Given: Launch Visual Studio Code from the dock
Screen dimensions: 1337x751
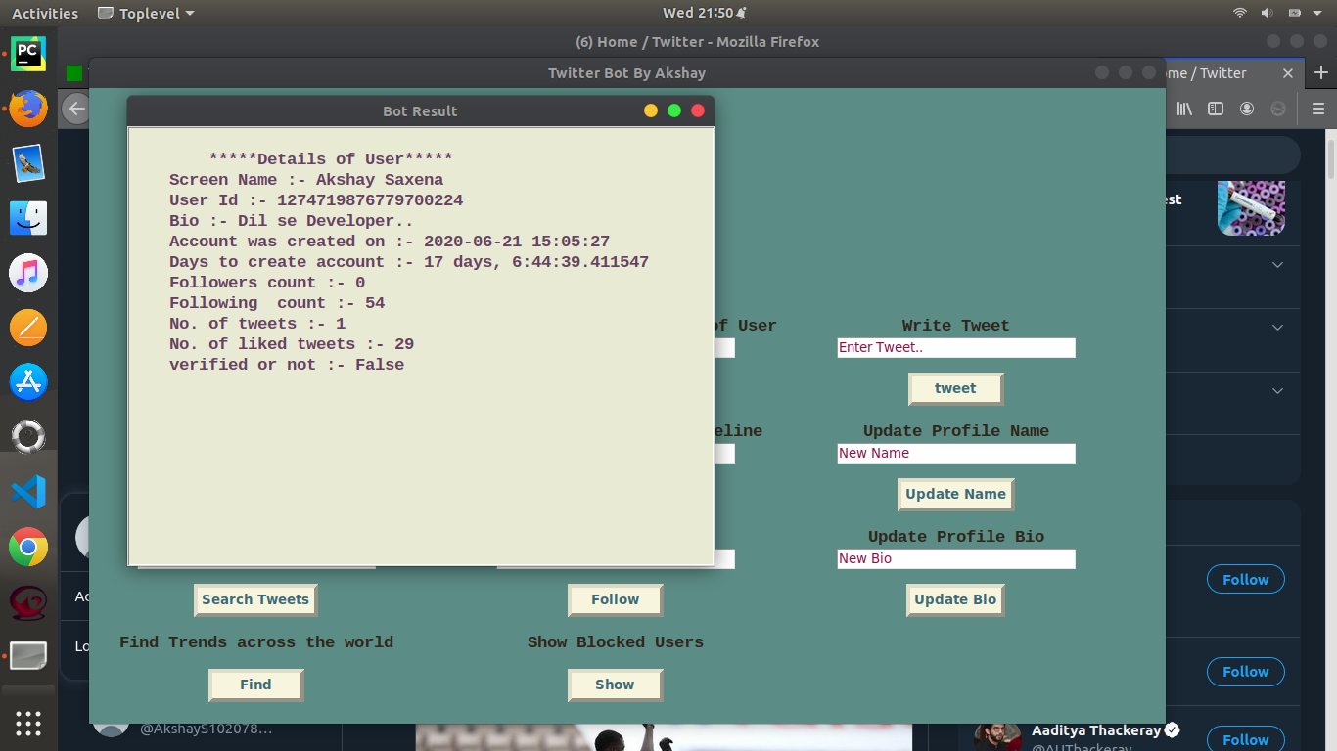Looking at the screenshot, I should (28, 492).
